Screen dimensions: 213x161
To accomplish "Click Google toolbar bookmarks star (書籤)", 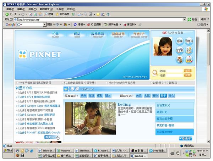I will coord(78,24).
